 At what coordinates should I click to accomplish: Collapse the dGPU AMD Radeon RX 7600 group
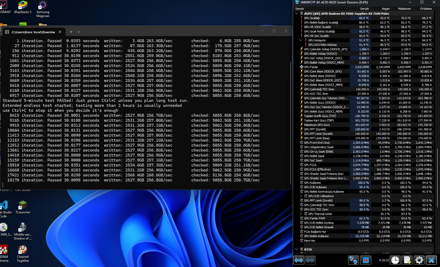tap(297, 13)
